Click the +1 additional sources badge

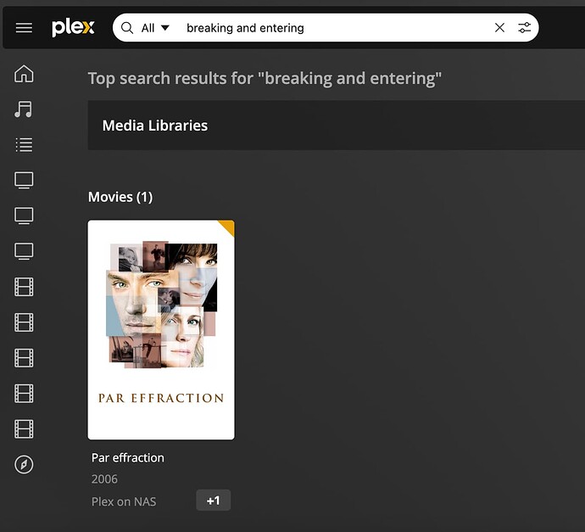[214, 501]
